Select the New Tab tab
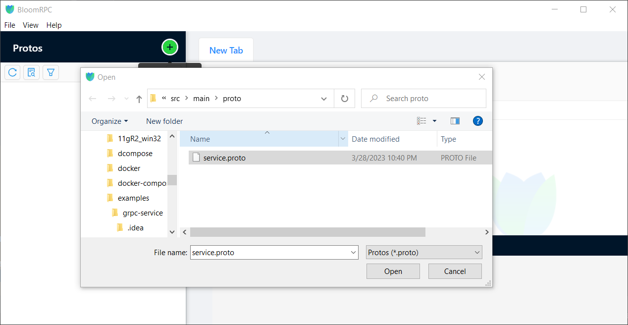The height and width of the screenshot is (325, 628). [226, 50]
